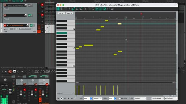Unmute the unnamed second track

pos(42,15)
